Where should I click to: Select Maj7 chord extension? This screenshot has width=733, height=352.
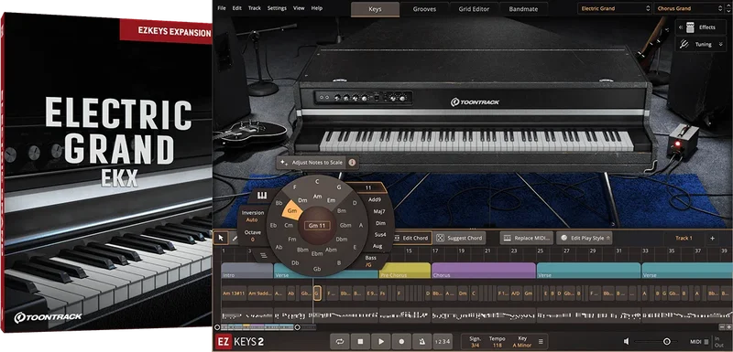pos(379,212)
